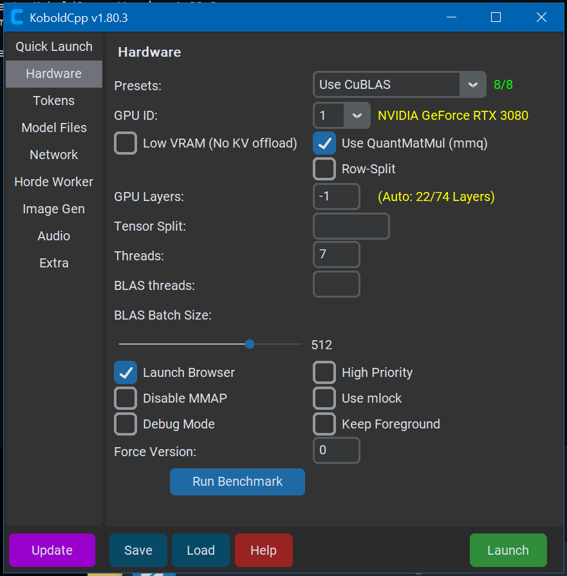The height and width of the screenshot is (576, 567).
Task: Open the Presets dropdown arrow
Action: point(472,84)
